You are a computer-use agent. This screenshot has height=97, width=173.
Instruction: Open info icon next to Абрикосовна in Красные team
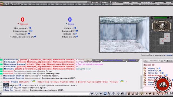point(32,31)
